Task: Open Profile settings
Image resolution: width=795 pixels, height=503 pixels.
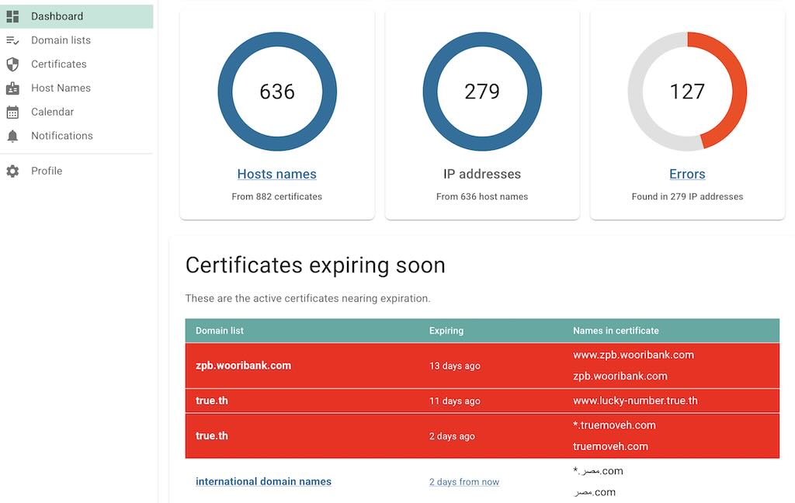Action: (77, 171)
